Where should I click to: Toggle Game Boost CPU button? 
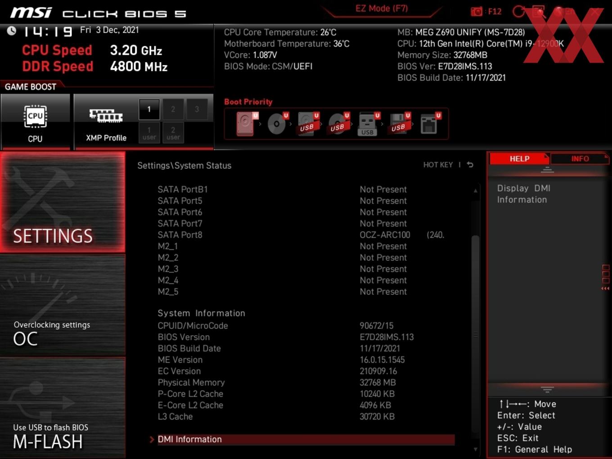[x=36, y=121]
